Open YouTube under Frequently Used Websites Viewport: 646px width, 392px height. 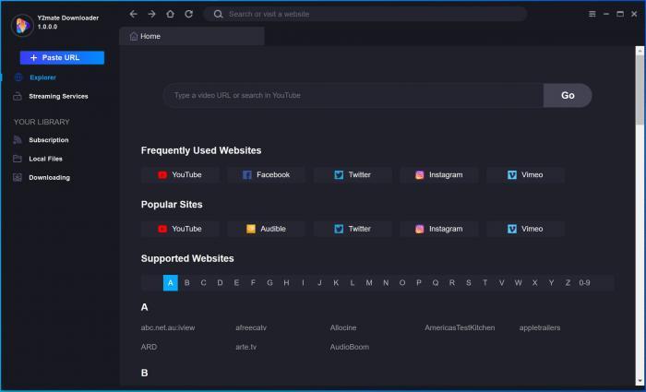[x=180, y=174]
